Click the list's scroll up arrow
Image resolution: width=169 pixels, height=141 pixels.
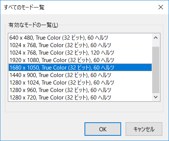point(156,38)
